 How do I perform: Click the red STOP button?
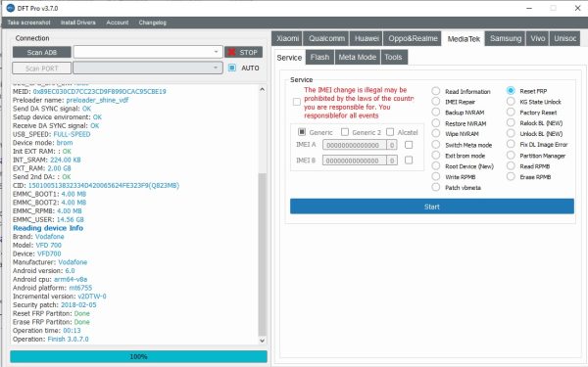tap(243, 52)
